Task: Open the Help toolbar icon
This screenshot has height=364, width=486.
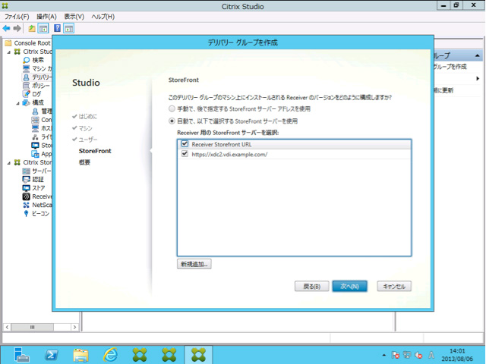Action: (57, 28)
